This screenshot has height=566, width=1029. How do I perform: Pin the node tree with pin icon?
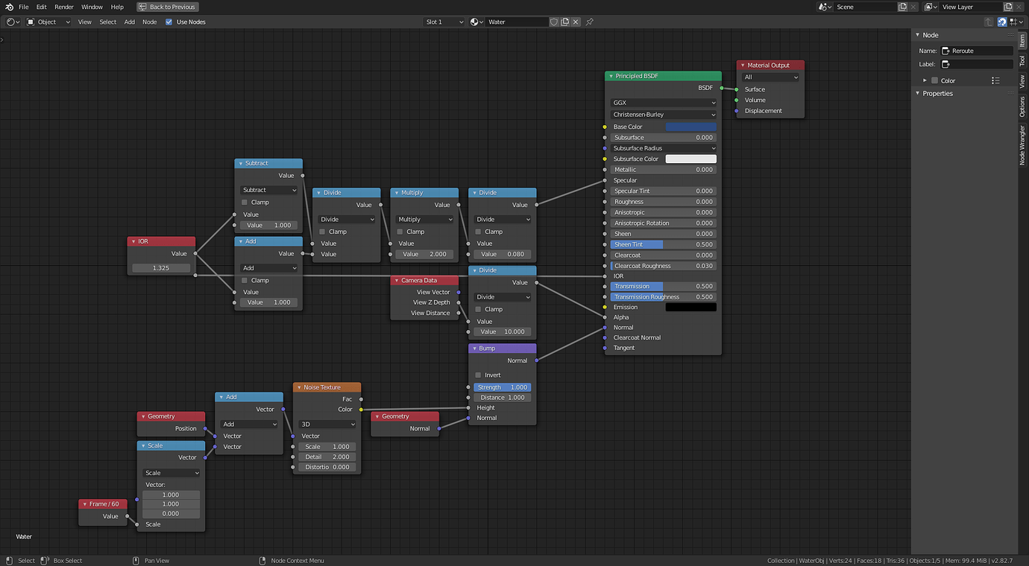click(590, 22)
